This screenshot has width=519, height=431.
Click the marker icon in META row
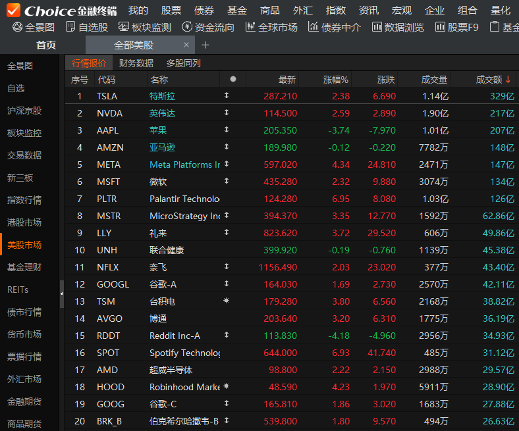(227, 164)
